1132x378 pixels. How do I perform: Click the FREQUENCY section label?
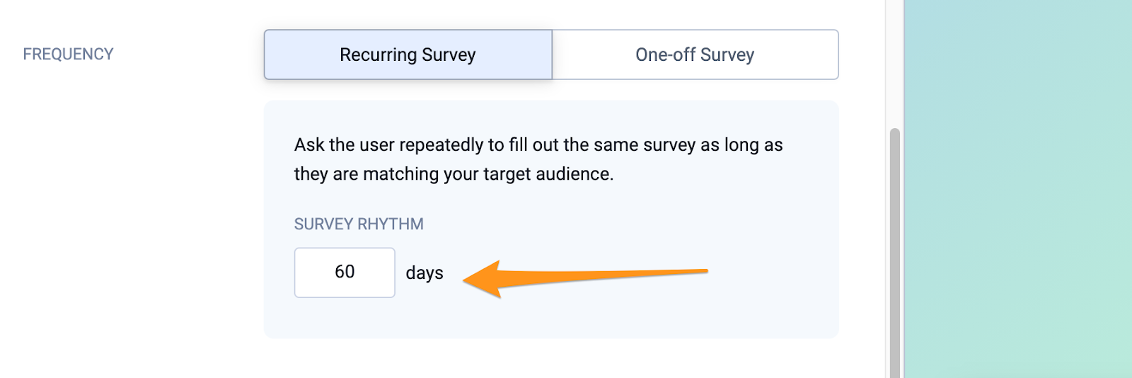click(68, 55)
